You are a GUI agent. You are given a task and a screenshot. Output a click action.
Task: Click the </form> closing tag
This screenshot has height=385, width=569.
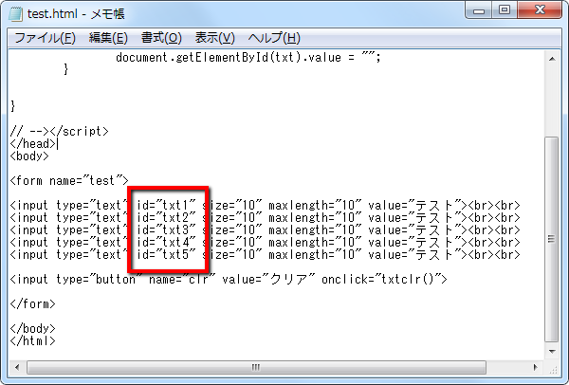point(32,303)
